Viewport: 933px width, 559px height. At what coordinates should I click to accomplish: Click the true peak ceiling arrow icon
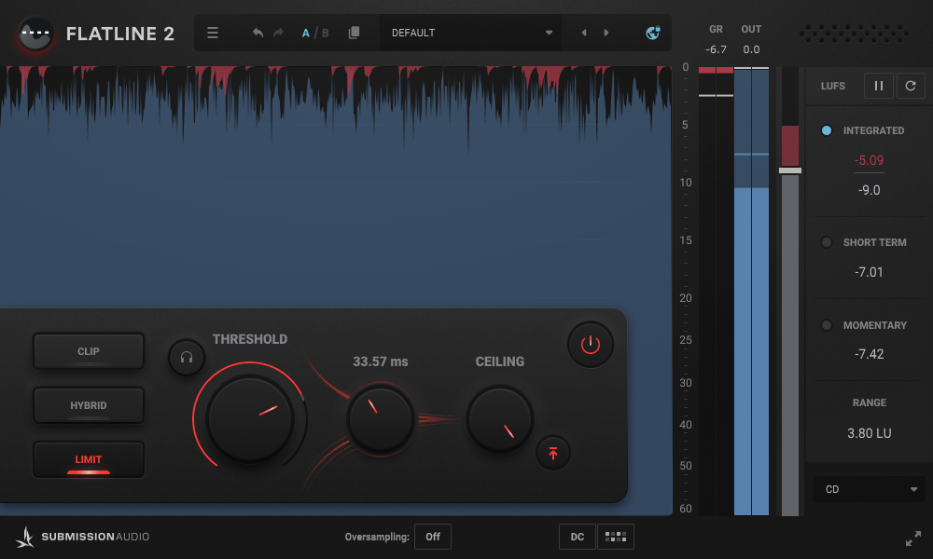[552, 453]
